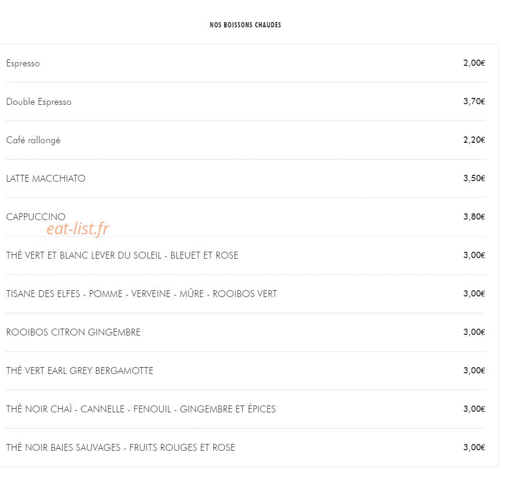
Task: Select the Double Espresso entry
Action: (x=39, y=102)
